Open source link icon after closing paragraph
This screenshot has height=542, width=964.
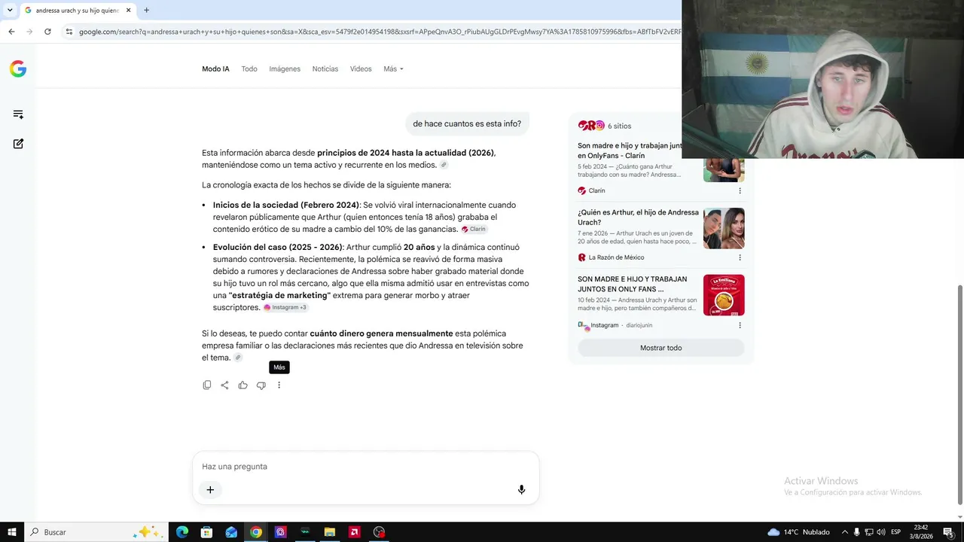[x=238, y=358]
